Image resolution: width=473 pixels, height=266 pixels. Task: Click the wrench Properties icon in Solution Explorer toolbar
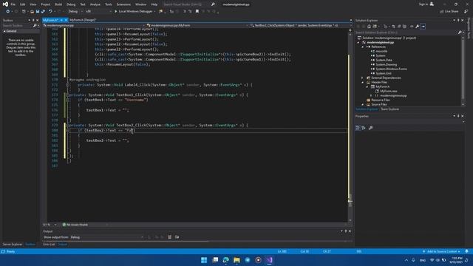[417, 27]
